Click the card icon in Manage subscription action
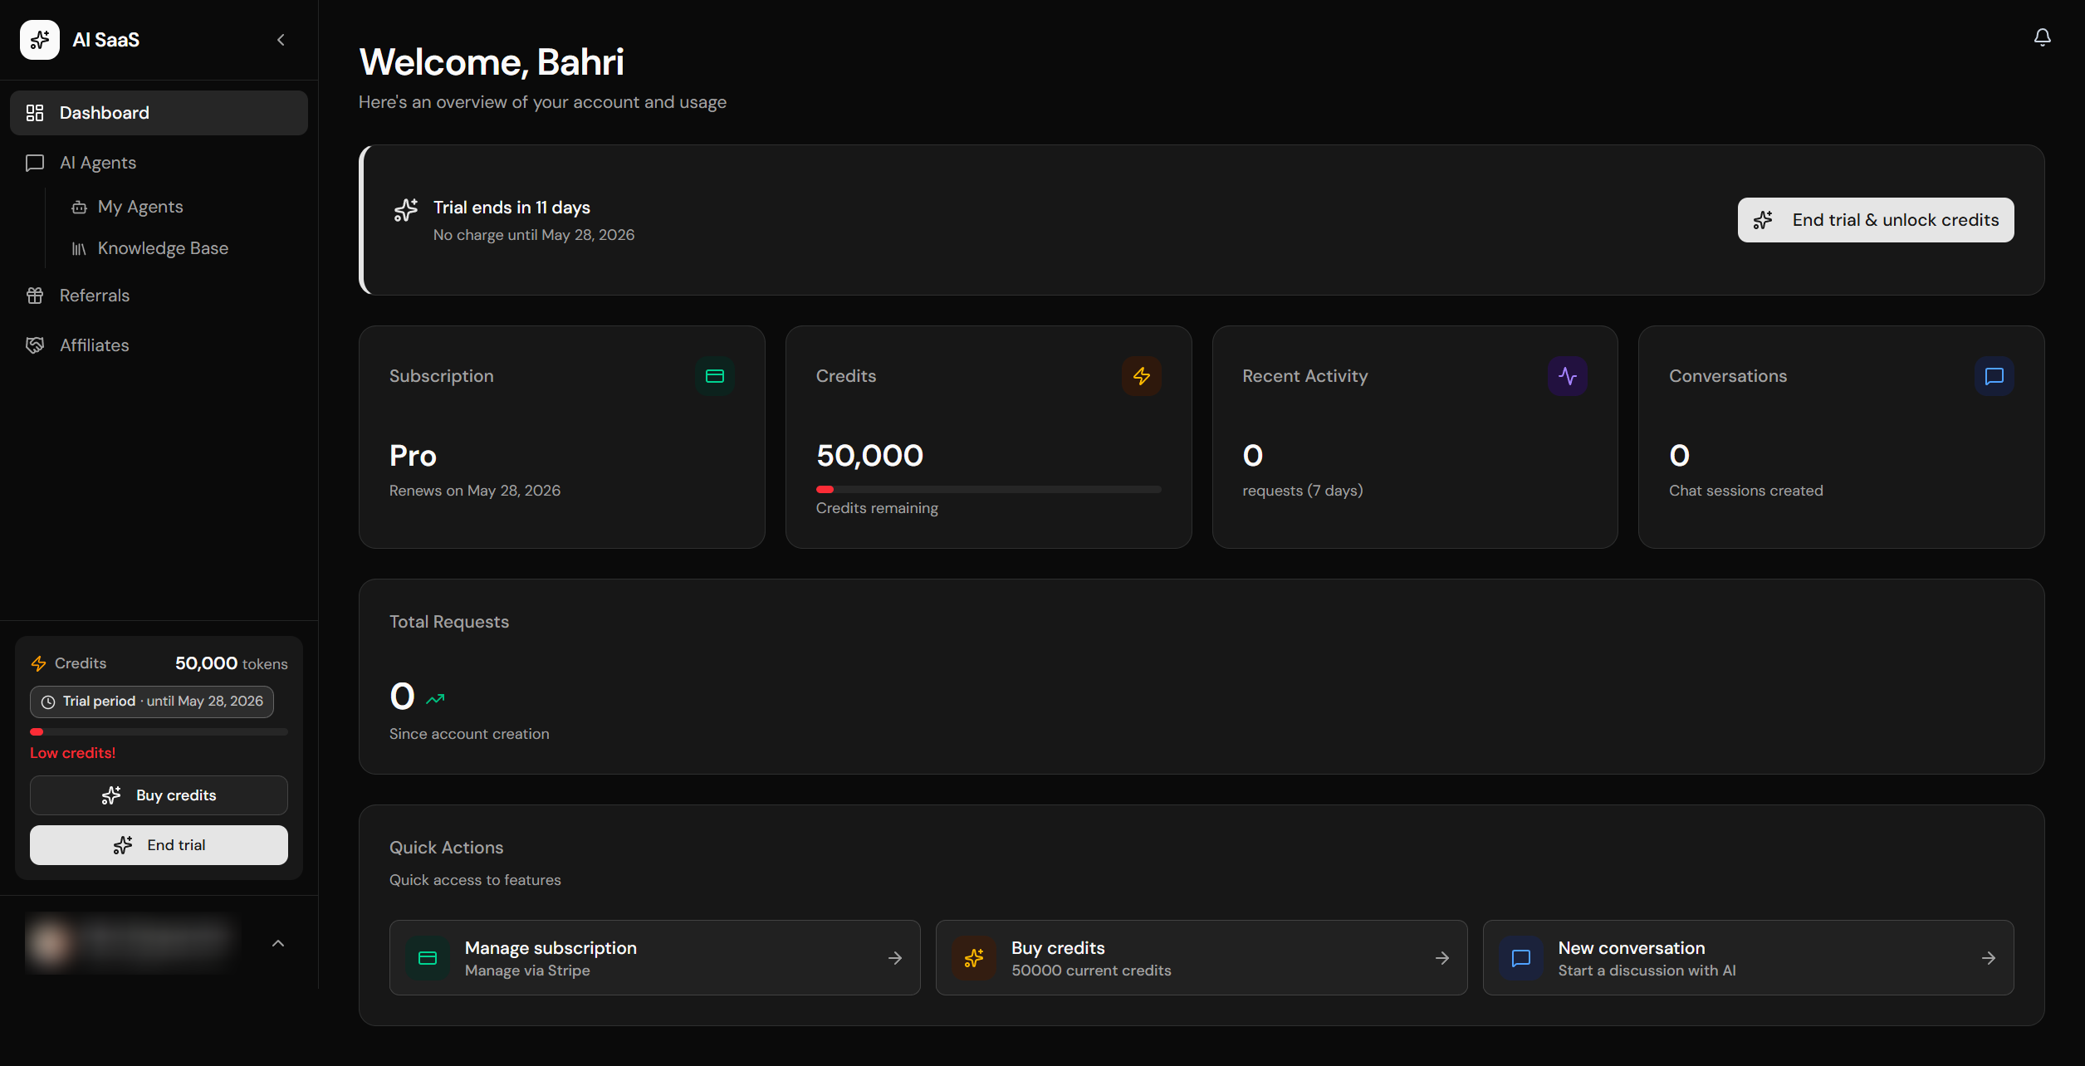 (x=428, y=958)
